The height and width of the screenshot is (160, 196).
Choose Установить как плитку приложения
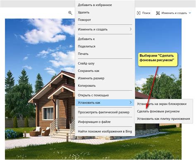coord(164,119)
